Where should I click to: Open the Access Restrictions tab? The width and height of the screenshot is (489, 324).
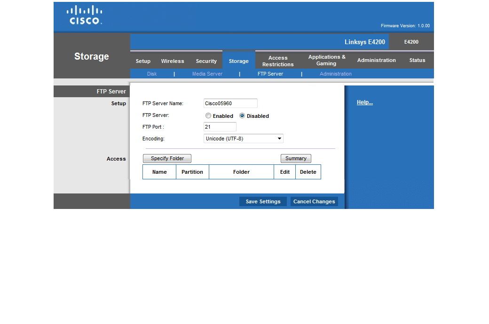coord(277,61)
